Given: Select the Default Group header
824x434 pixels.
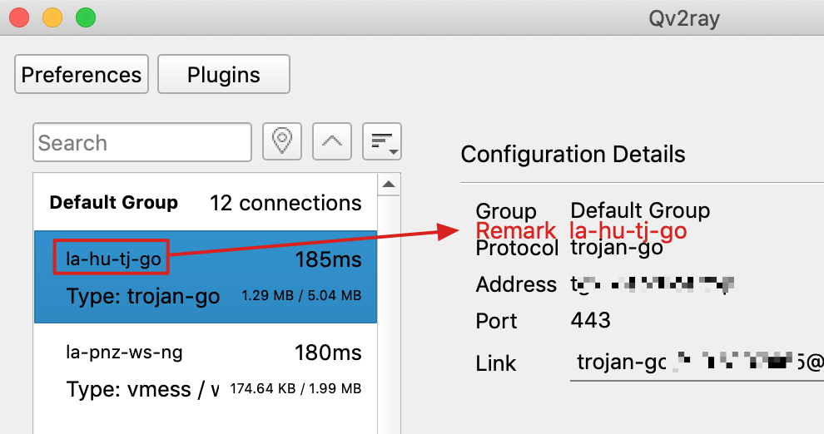Looking at the screenshot, I should (x=205, y=203).
